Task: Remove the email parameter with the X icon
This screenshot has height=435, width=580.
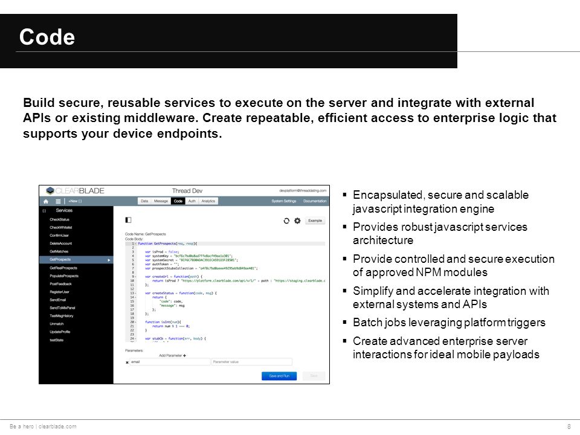Action: [x=127, y=362]
